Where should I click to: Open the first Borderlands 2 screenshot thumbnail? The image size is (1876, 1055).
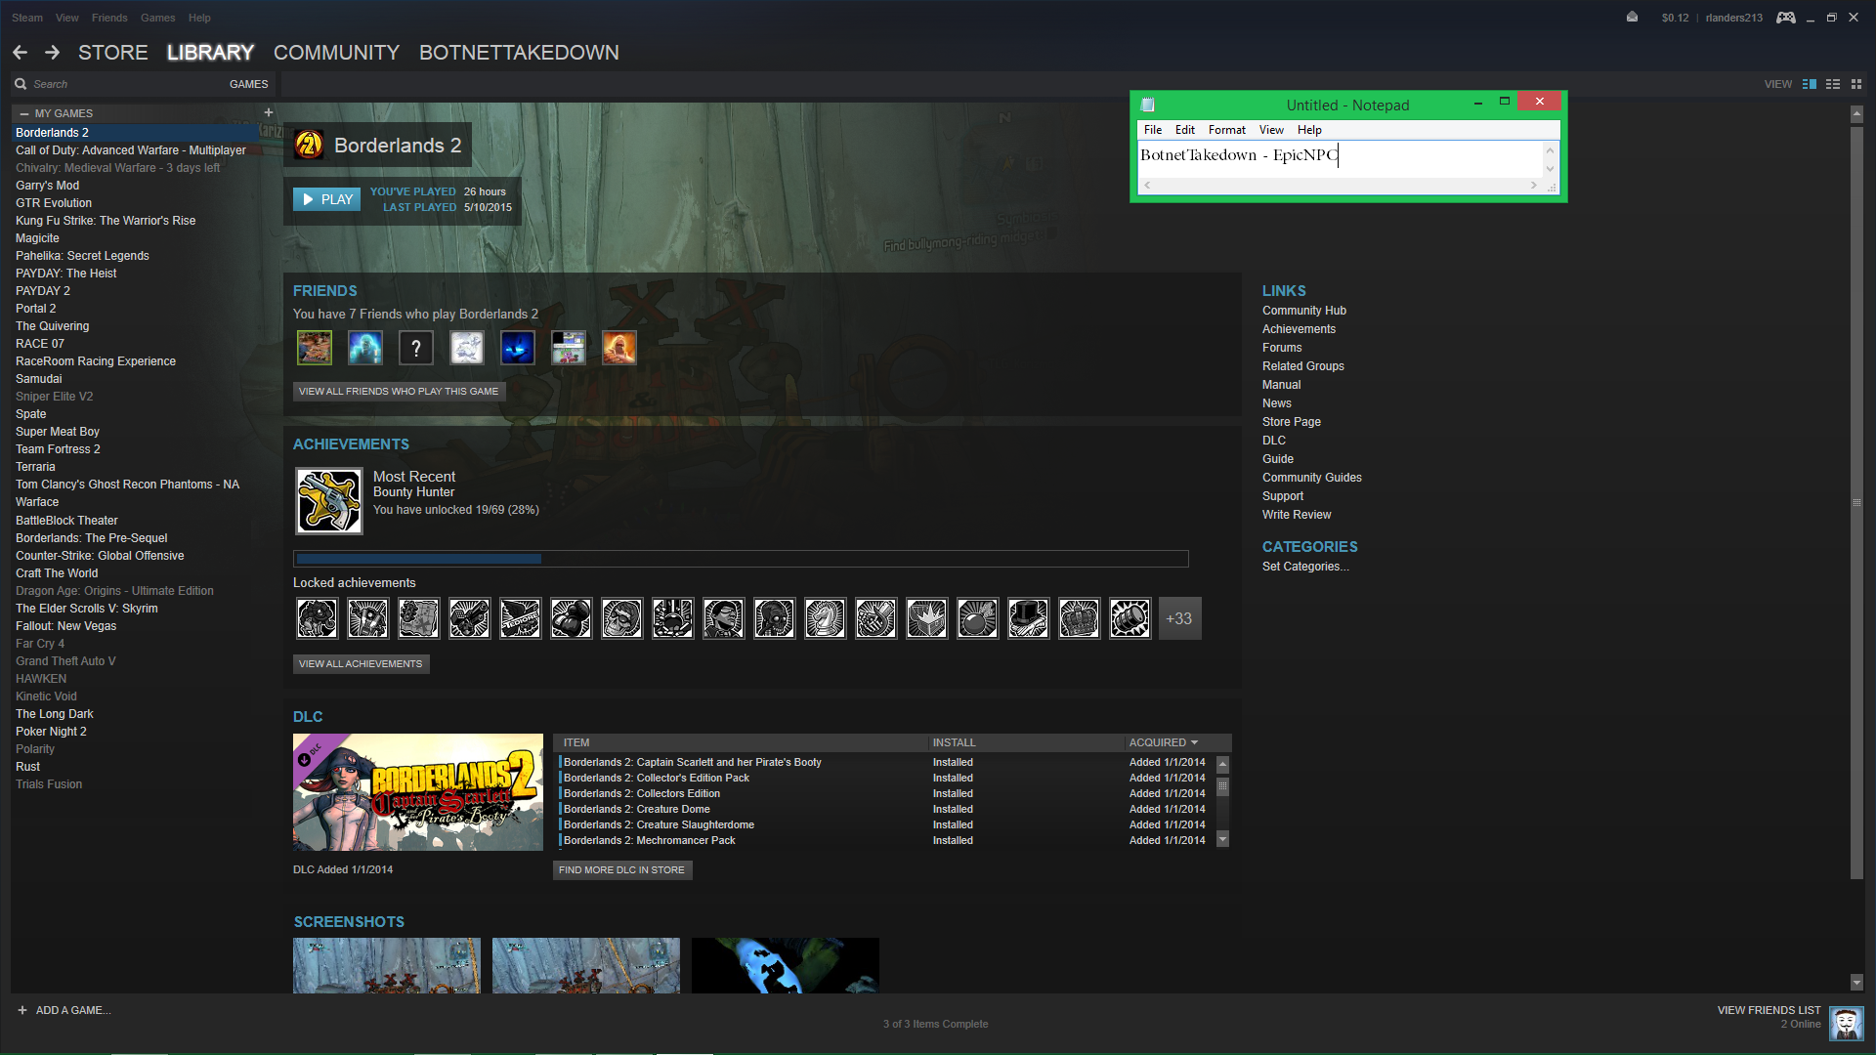(x=387, y=966)
